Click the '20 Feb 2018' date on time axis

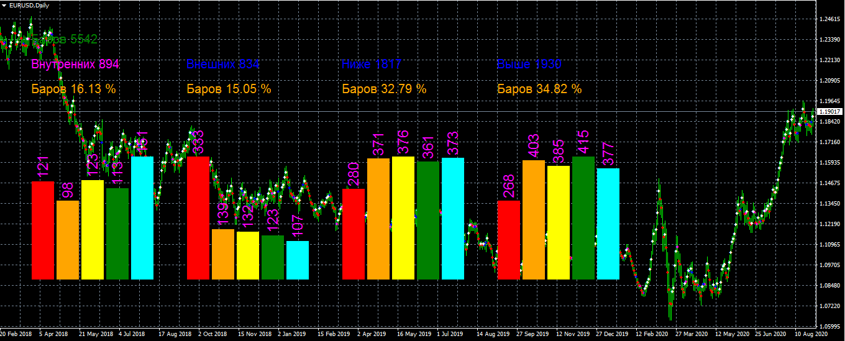(x=16, y=334)
